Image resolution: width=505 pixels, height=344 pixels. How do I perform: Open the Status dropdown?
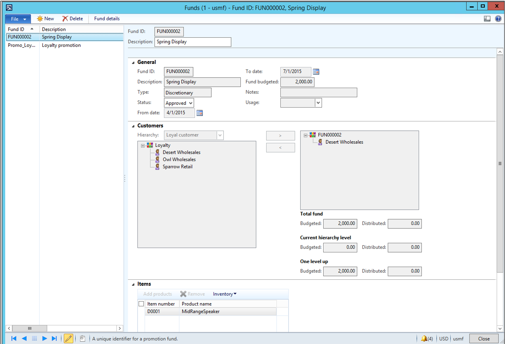point(190,103)
